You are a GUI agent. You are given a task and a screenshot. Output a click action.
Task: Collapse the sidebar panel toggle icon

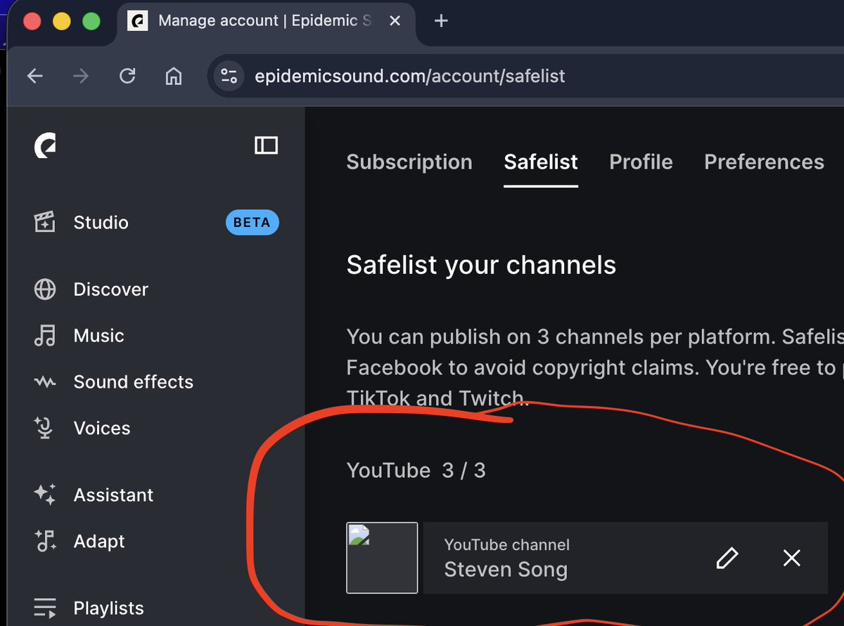click(266, 145)
